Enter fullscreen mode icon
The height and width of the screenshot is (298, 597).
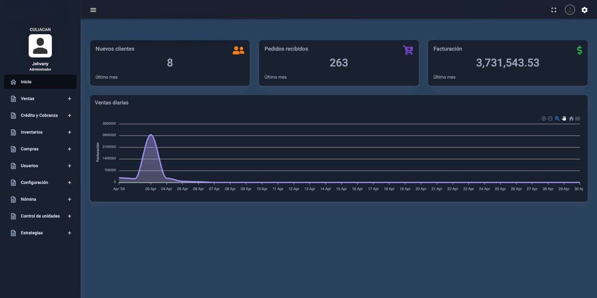click(x=553, y=10)
